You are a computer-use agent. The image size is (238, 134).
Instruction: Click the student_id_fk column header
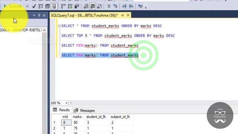tap(97, 117)
